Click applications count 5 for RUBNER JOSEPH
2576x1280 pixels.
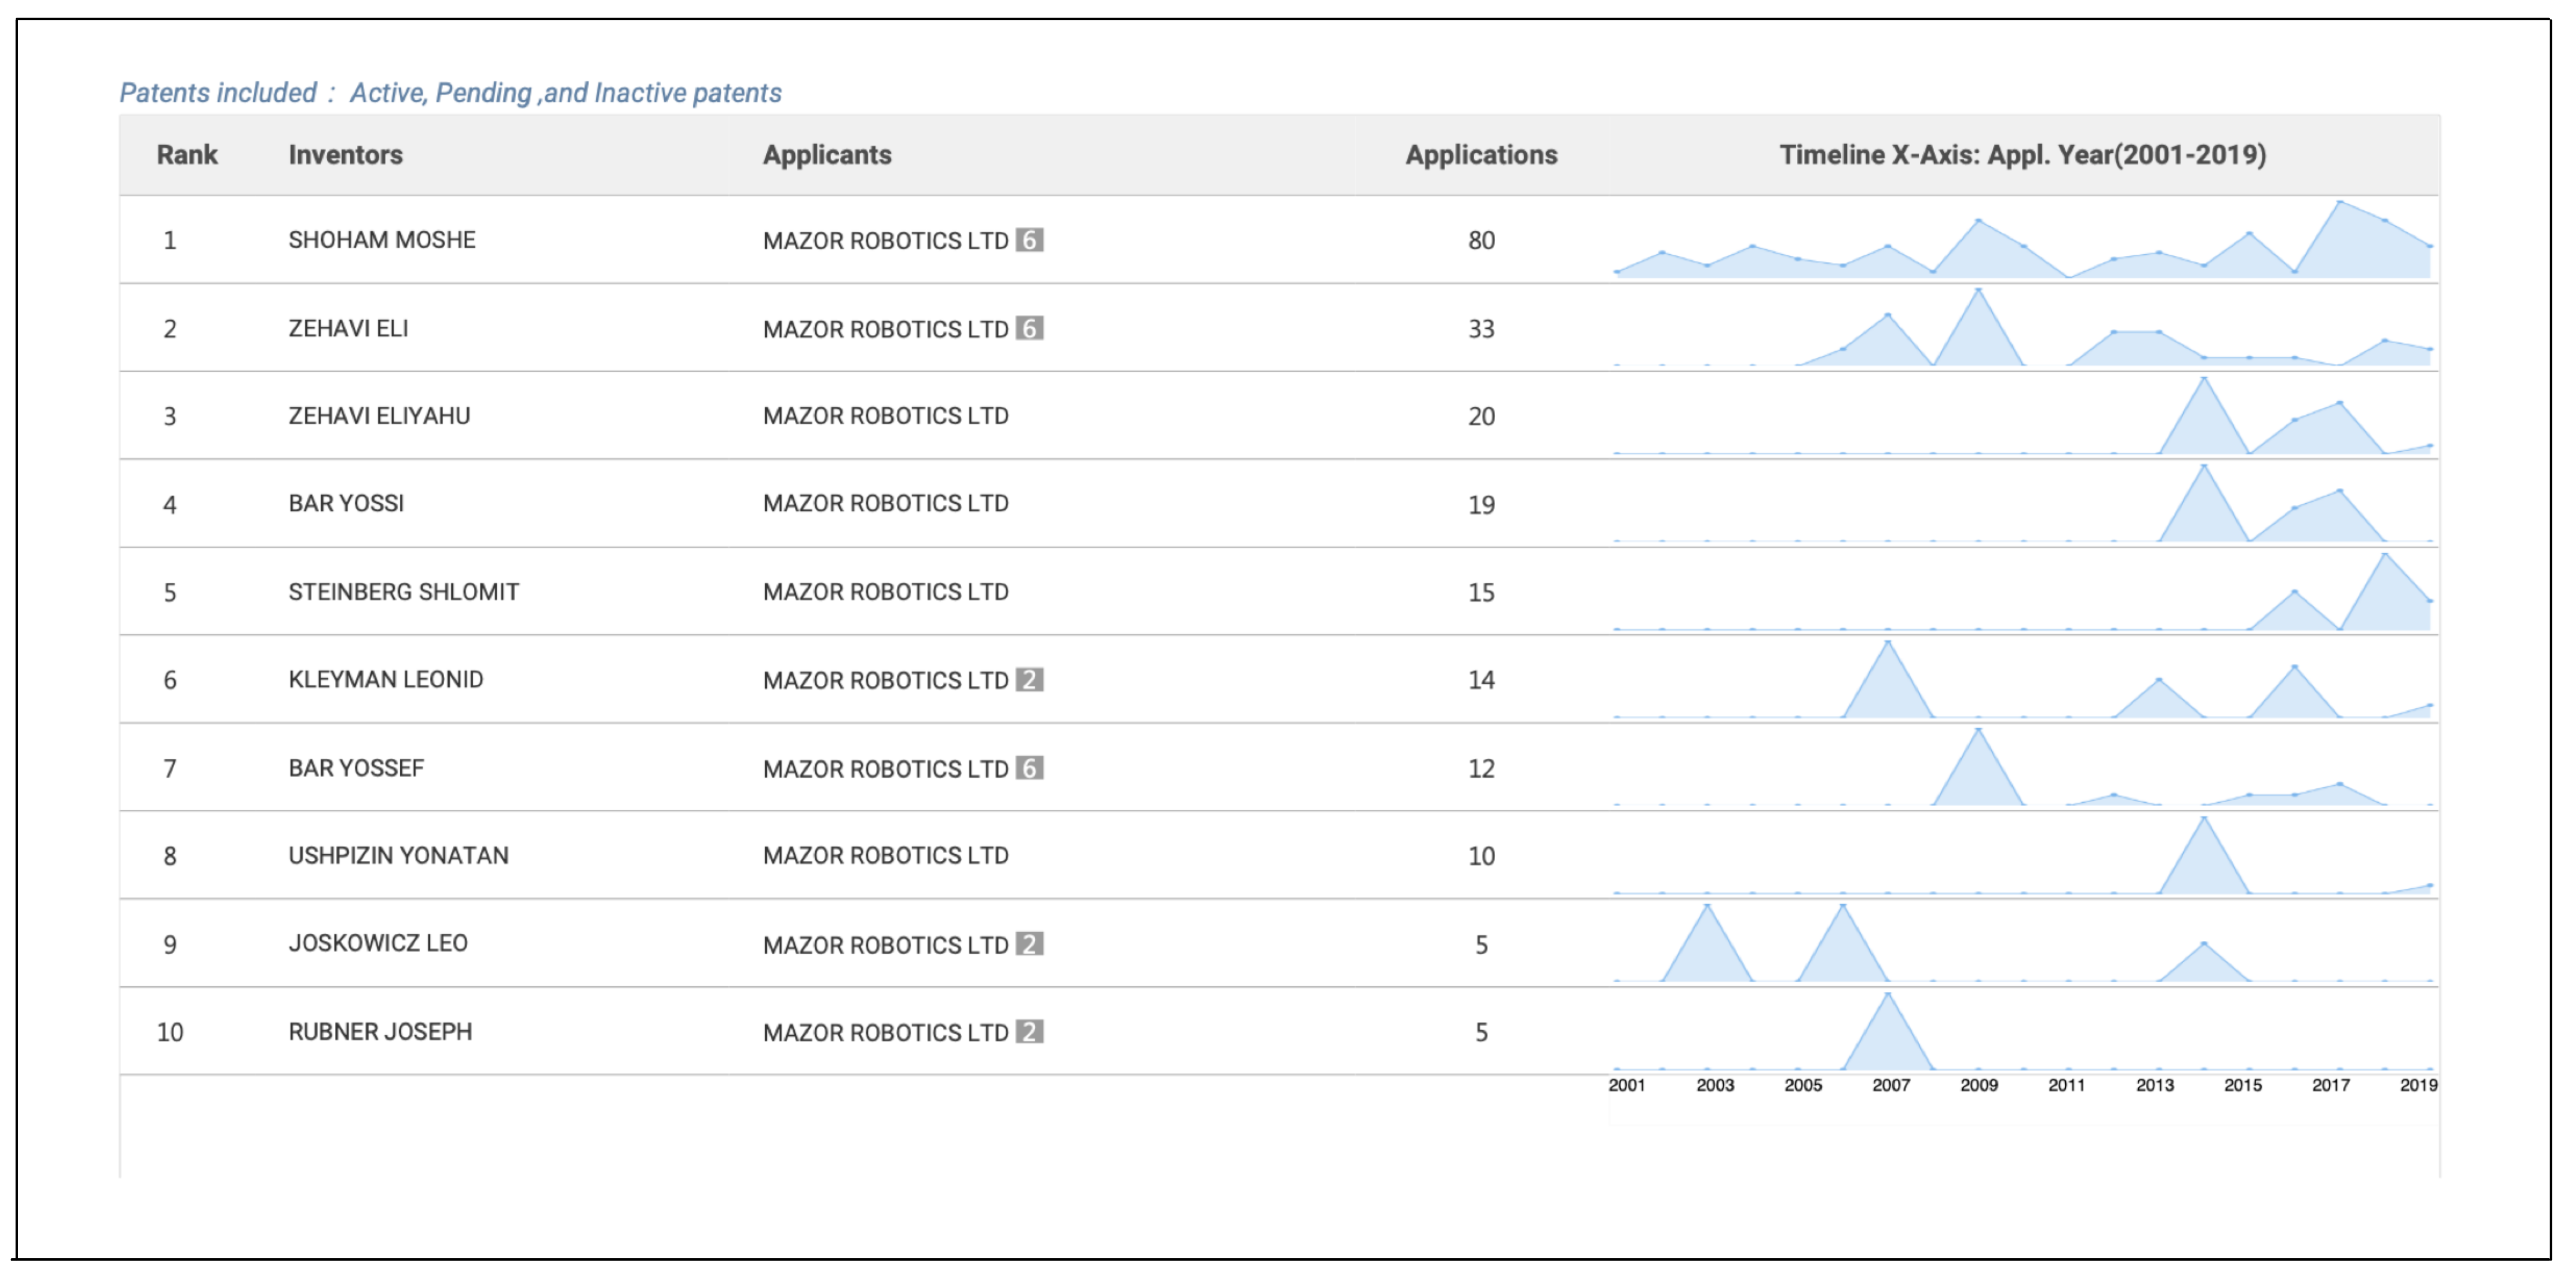point(1481,1032)
